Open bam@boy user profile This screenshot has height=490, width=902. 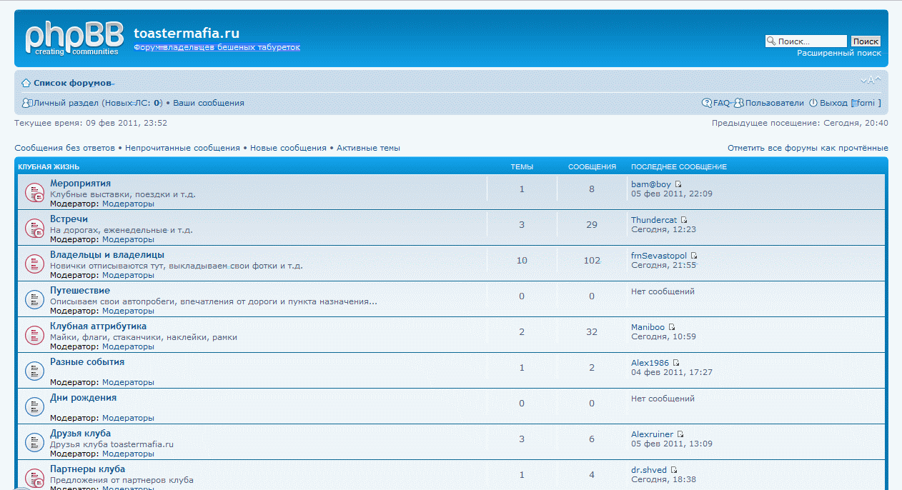click(651, 184)
